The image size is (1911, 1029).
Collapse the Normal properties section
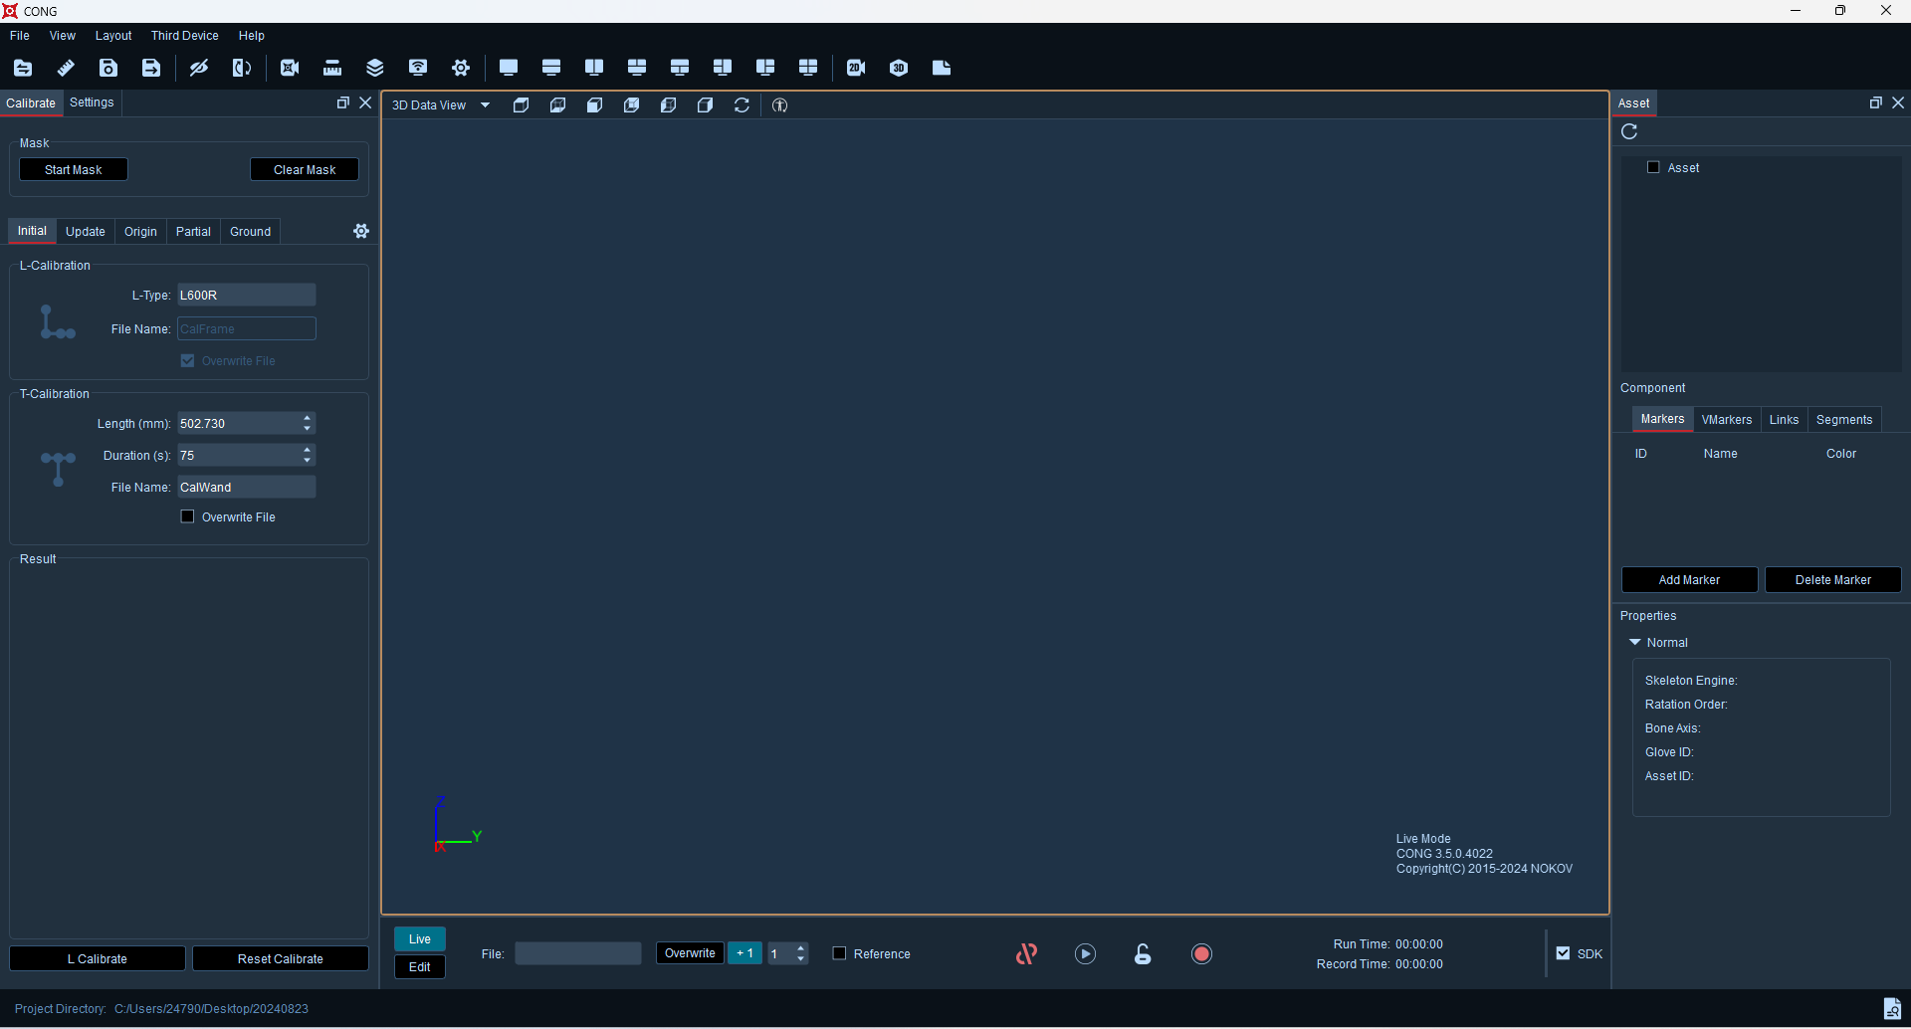1634,643
